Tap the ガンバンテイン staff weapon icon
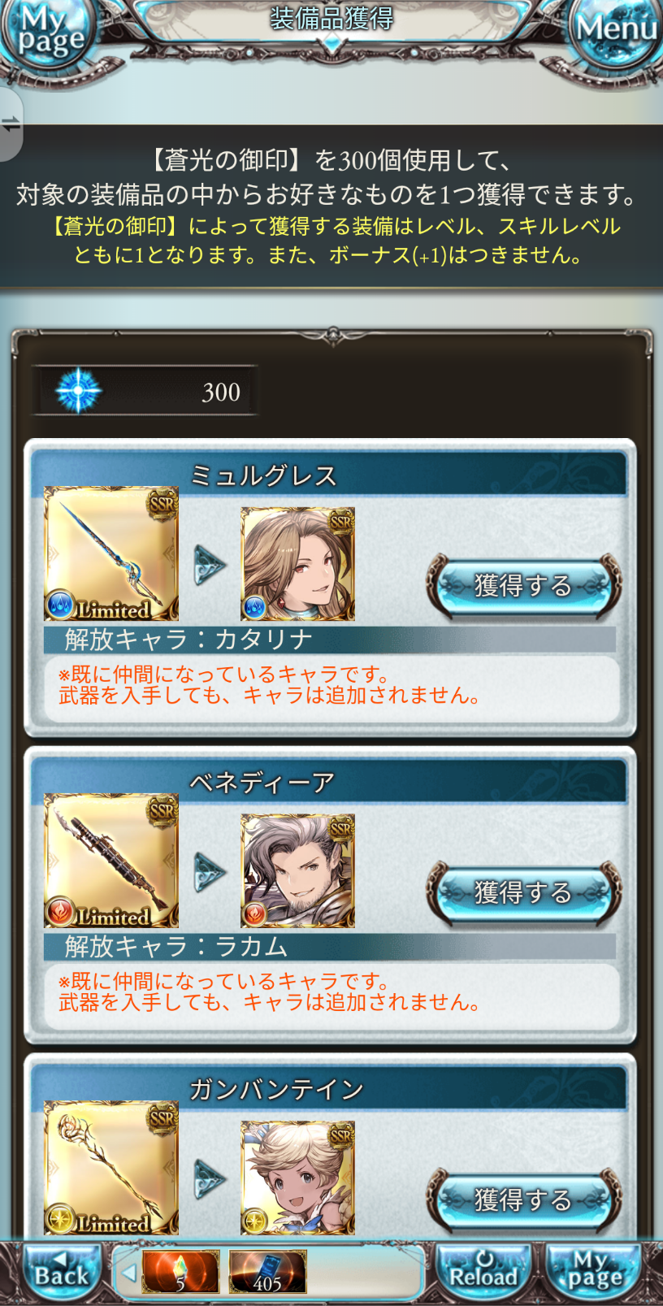The width and height of the screenshot is (663, 1306). click(x=110, y=1168)
